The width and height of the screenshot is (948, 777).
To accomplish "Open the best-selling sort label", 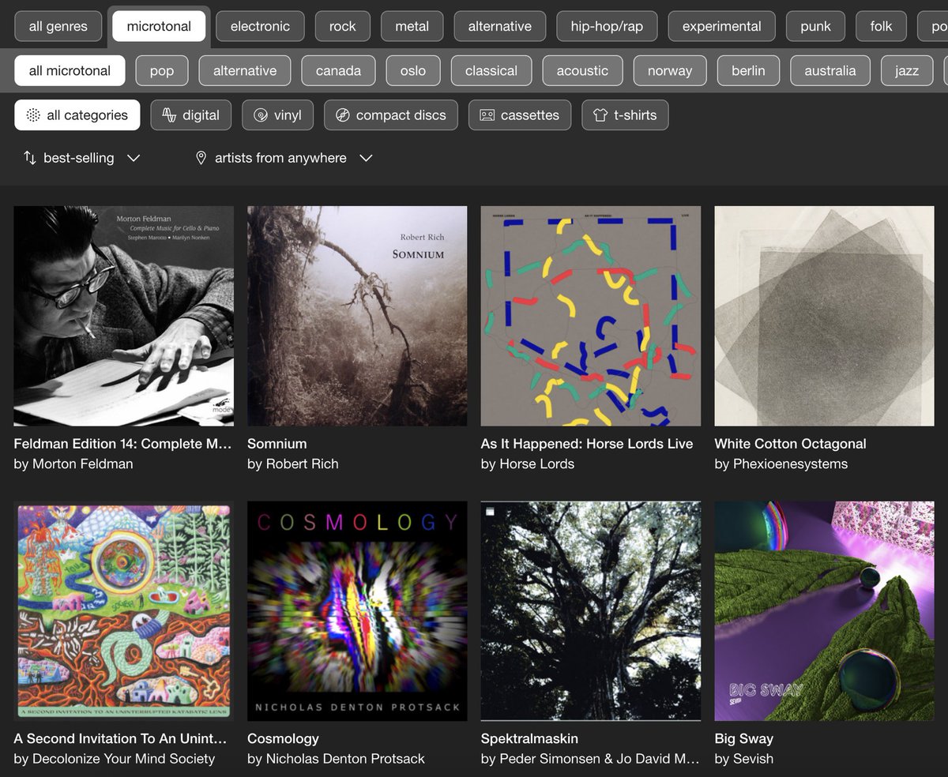I will click(x=79, y=158).
